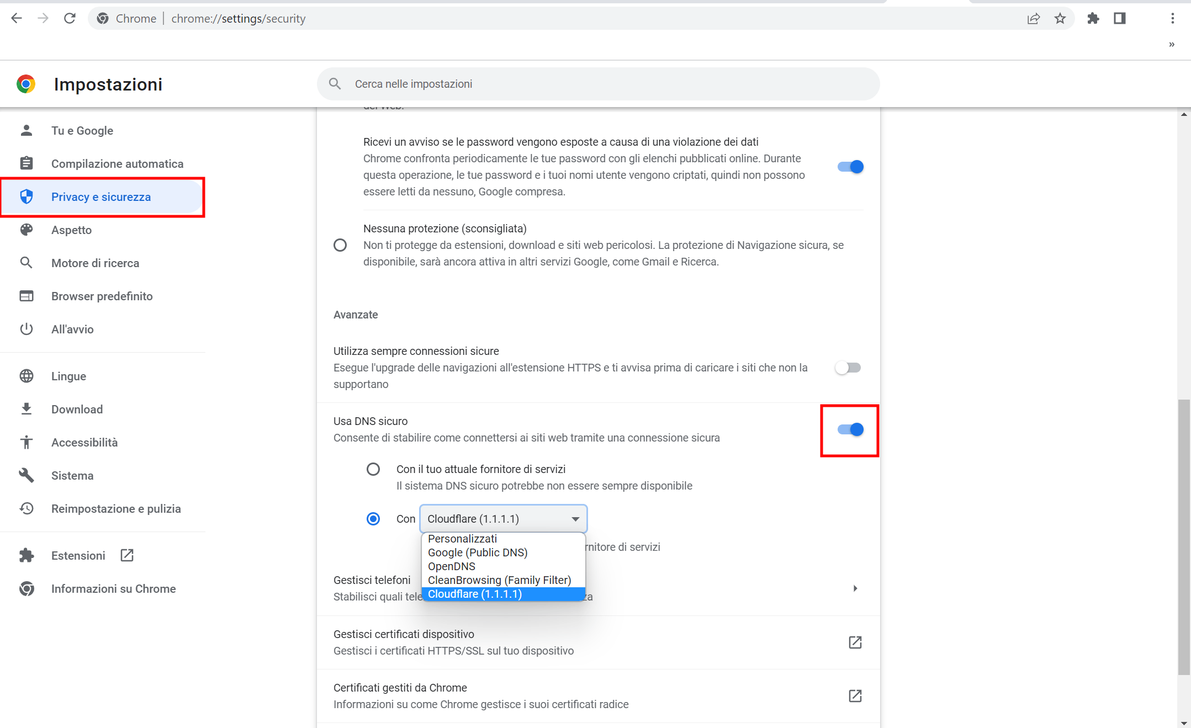This screenshot has width=1191, height=728.
Task: Open Estensioni link in sidebar
Action: tap(78, 555)
